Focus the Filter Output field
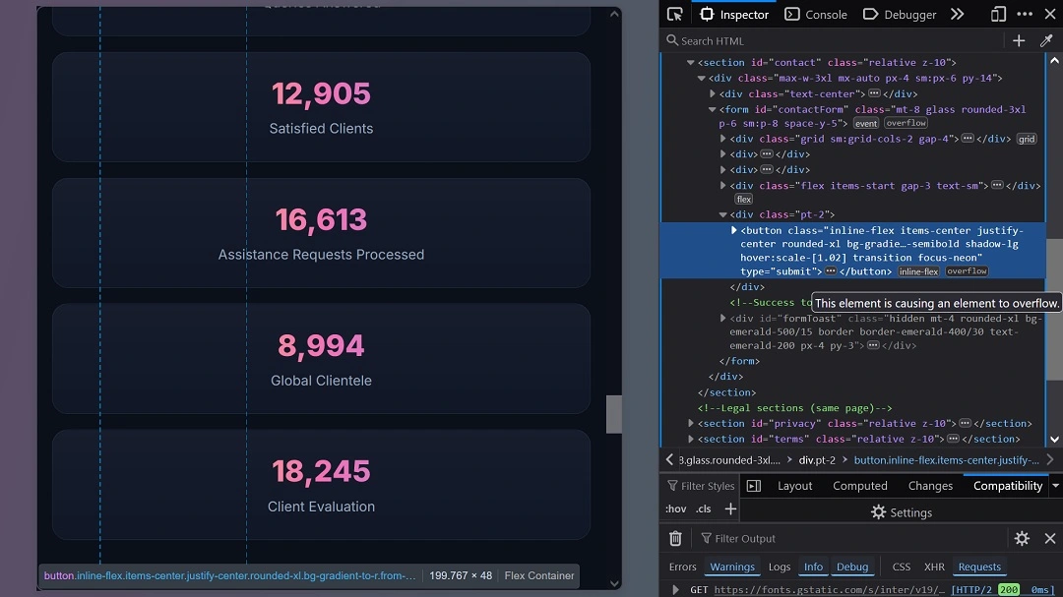 tap(850, 539)
